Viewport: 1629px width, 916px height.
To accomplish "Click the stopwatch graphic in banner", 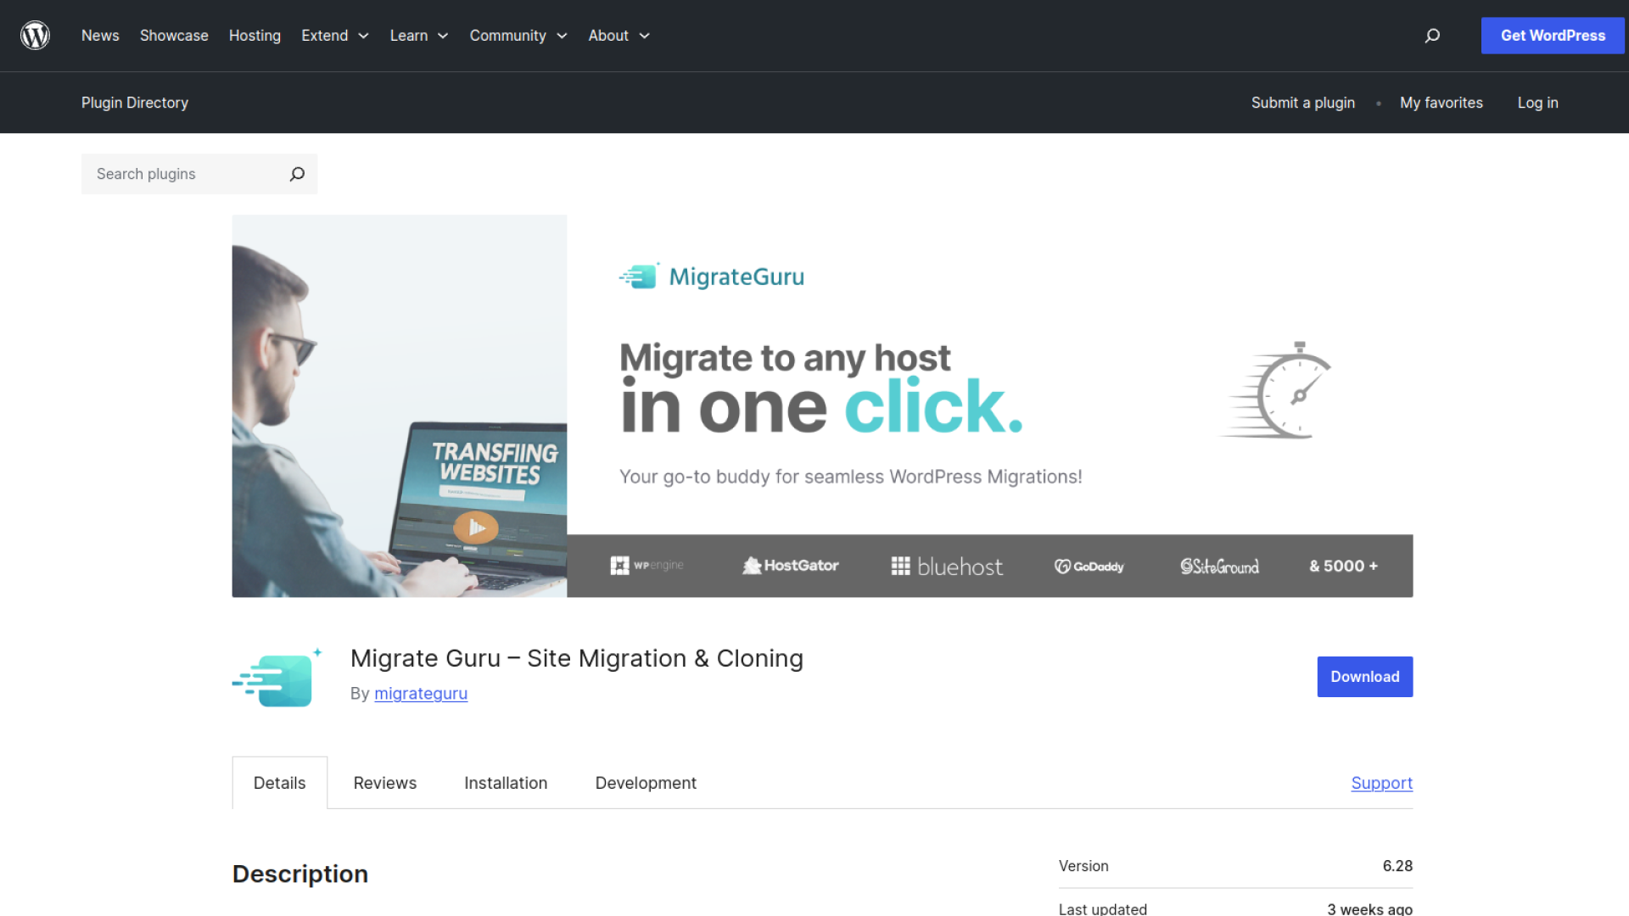I will pos(1276,390).
